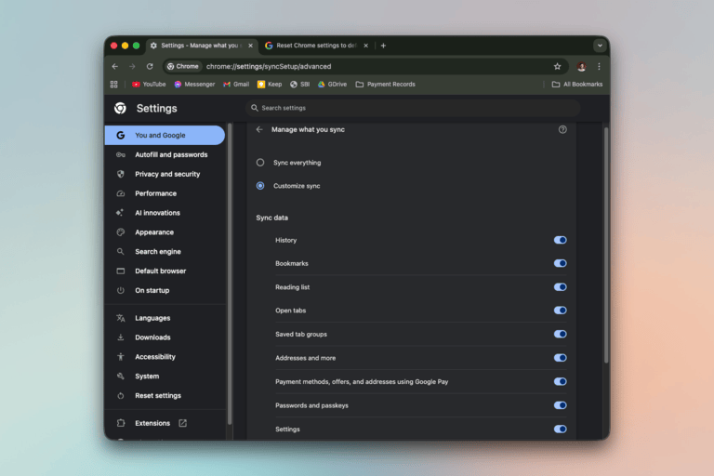
Task: Open Autofill and passwords section
Action: (165, 155)
